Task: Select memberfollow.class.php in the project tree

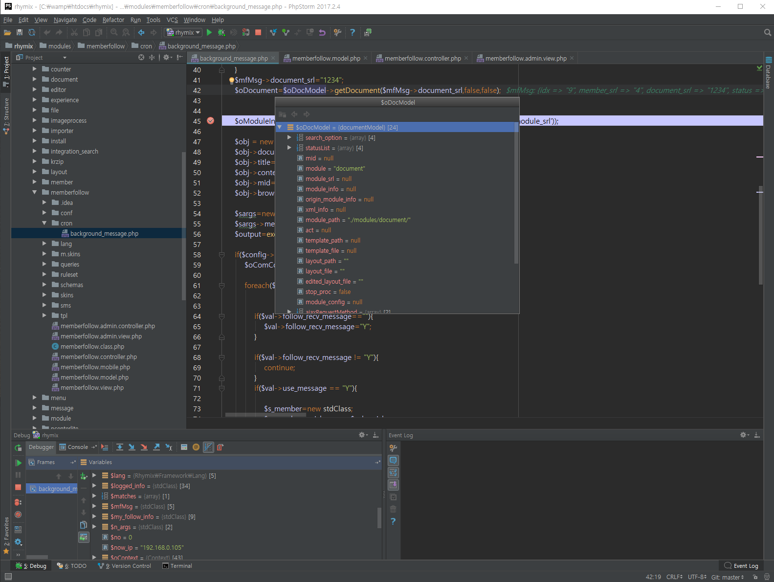Action: (x=92, y=346)
